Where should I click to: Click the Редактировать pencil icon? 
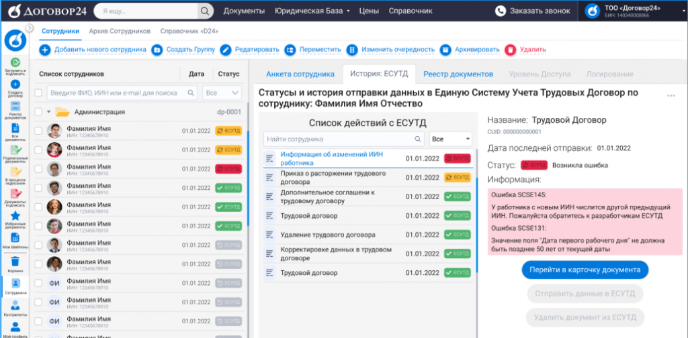pyautogui.click(x=226, y=50)
